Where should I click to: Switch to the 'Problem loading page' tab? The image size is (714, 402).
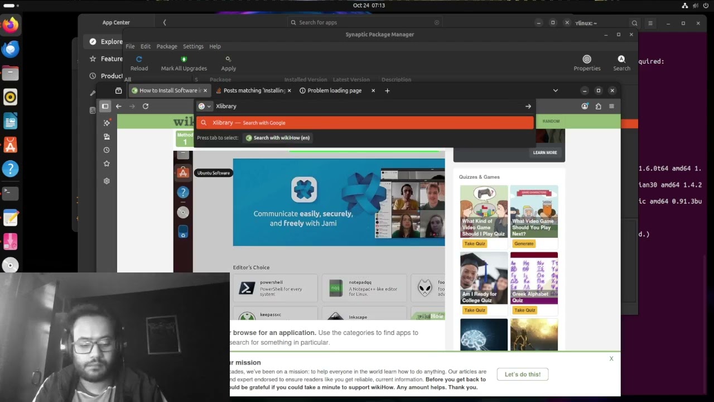point(334,90)
